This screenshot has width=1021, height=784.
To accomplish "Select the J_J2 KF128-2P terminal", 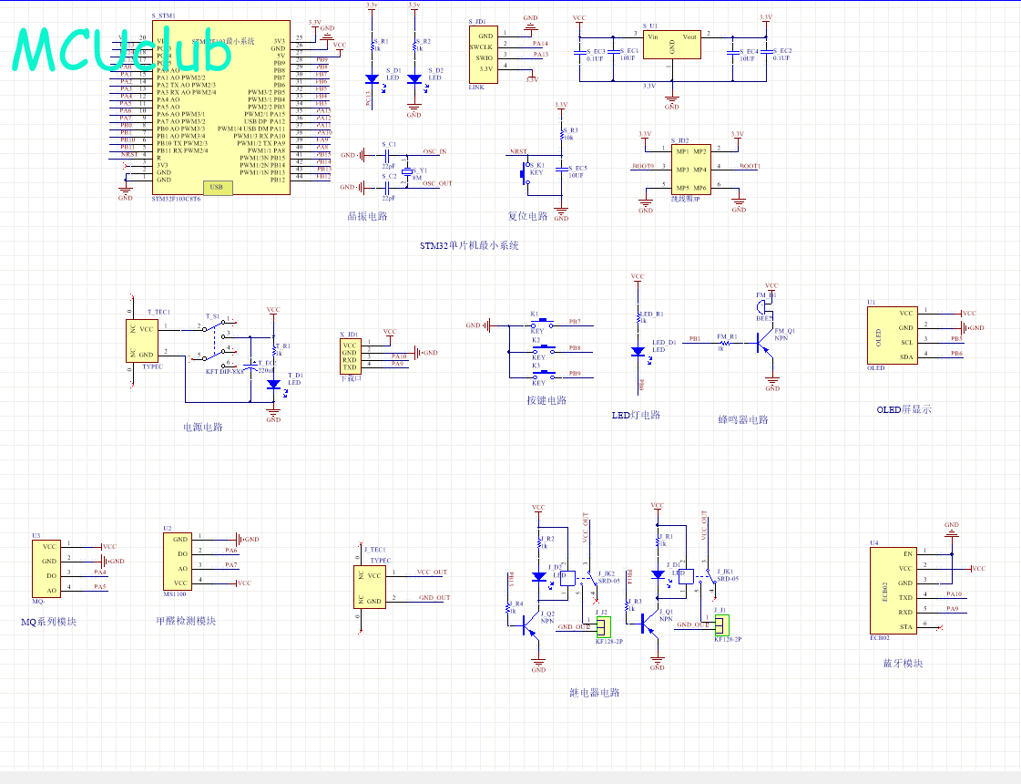I will (604, 627).
